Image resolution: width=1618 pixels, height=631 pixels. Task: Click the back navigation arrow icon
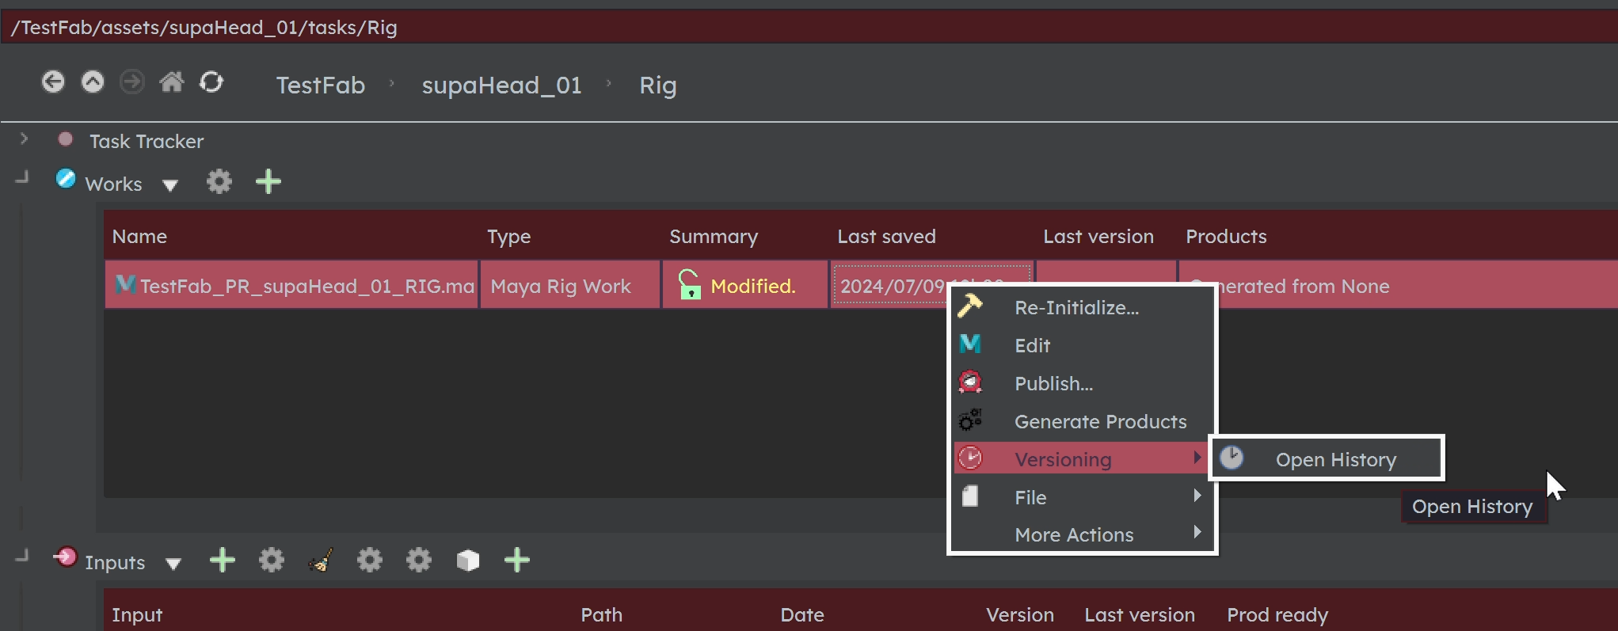[53, 82]
